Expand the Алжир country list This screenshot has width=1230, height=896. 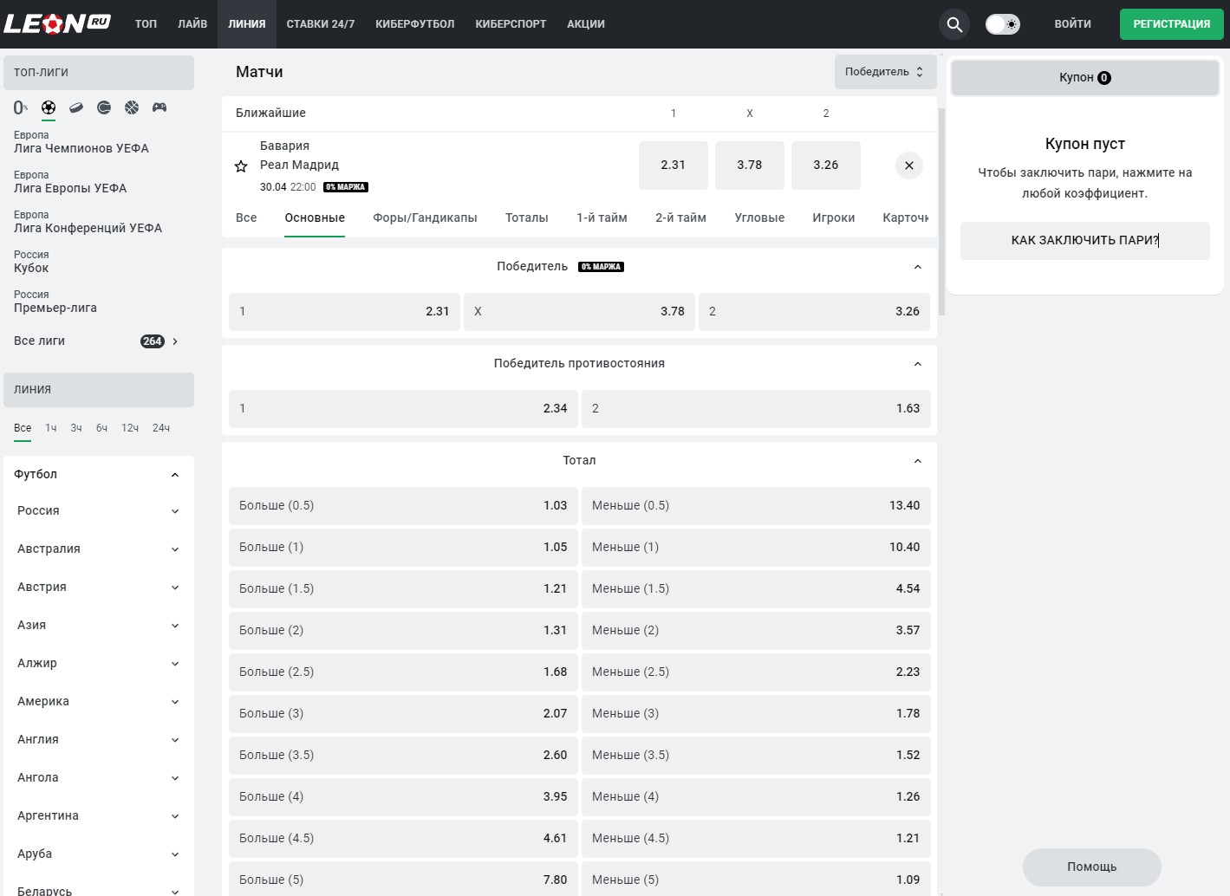tap(175, 664)
